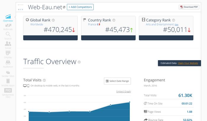Click the Time On Site clock icon
207x121 pixels.
145,103
